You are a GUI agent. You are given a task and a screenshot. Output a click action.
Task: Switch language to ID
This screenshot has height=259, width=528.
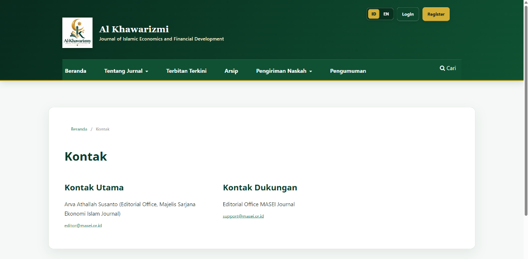[374, 14]
